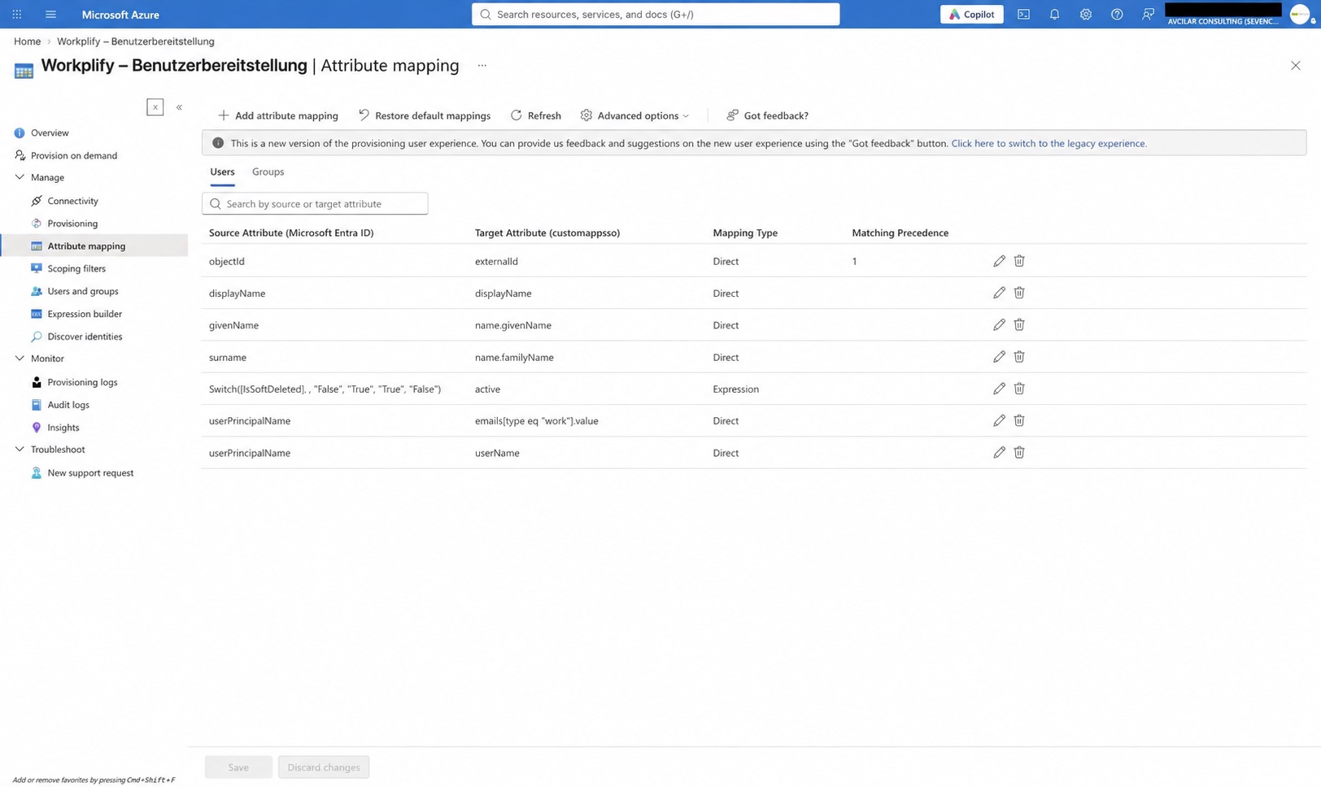Focus the search by attribute field
Screen dimensions: 1321x787
point(315,203)
